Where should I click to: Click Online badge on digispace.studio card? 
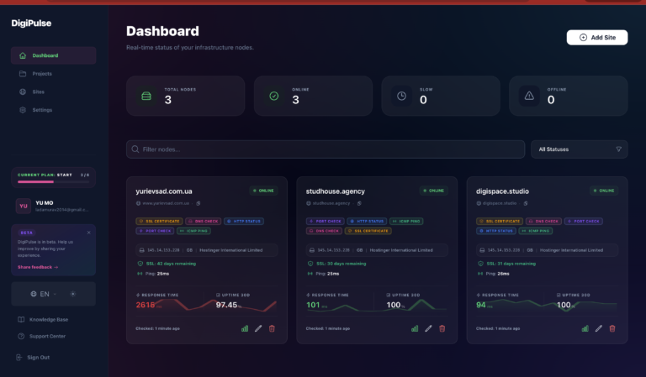tap(604, 191)
